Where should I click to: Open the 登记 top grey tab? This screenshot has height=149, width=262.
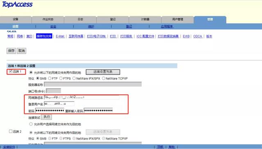pos(113,19)
